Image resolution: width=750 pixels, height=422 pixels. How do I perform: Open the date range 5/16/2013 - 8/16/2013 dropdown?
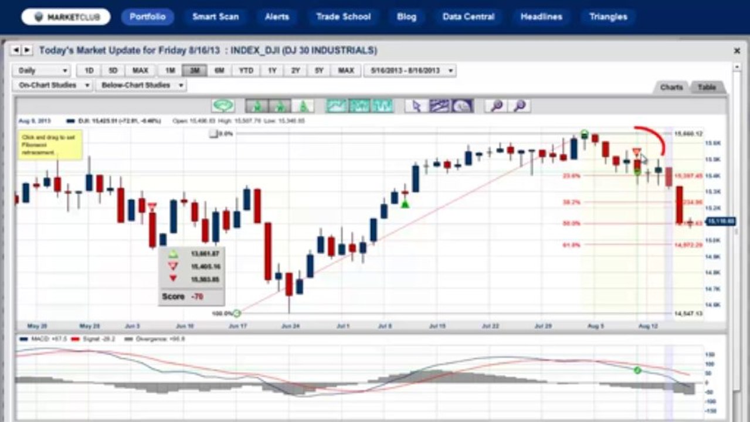click(x=410, y=70)
